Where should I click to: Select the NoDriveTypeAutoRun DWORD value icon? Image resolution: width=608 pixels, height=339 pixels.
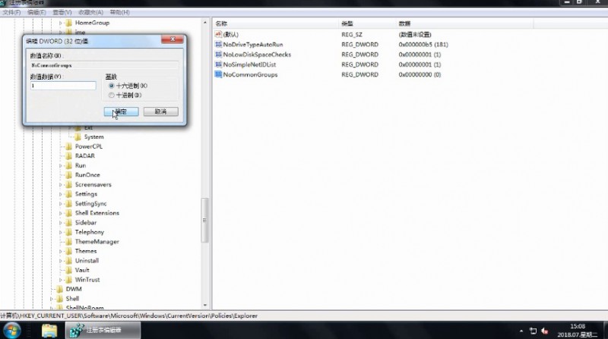click(x=218, y=45)
